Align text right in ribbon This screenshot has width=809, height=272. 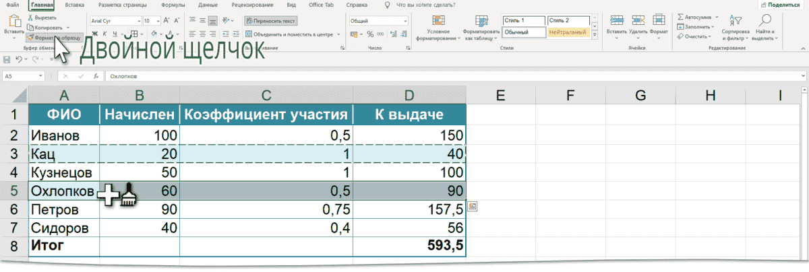(214, 34)
